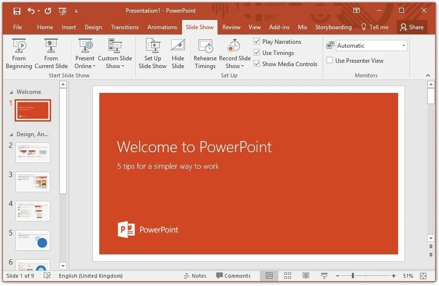The image size is (439, 286).
Task: Select slide 5 thumbnail
Action: tap(33, 240)
